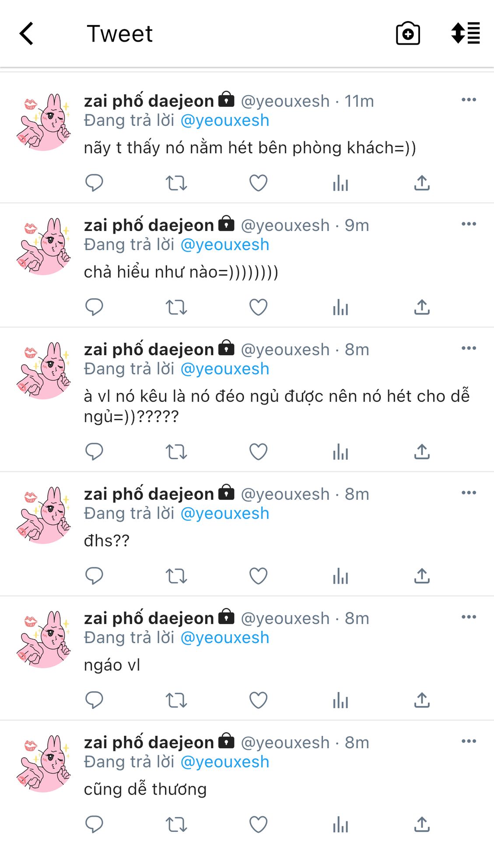Tap bunny avatar on 'ngáo vl' tweet
Screen dimensions: 494x841
43,639
